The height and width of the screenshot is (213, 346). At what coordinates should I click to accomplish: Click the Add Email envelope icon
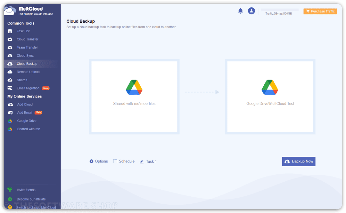[10, 113]
